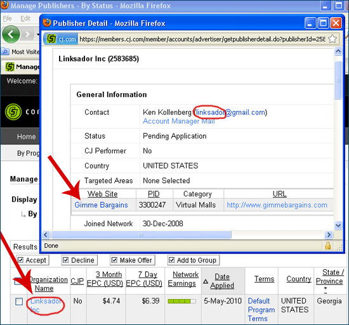Image resolution: width=349 pixels, height=325 pixels.
Task: Click the PID value 3300247
Action: click(x=152, y=205)
